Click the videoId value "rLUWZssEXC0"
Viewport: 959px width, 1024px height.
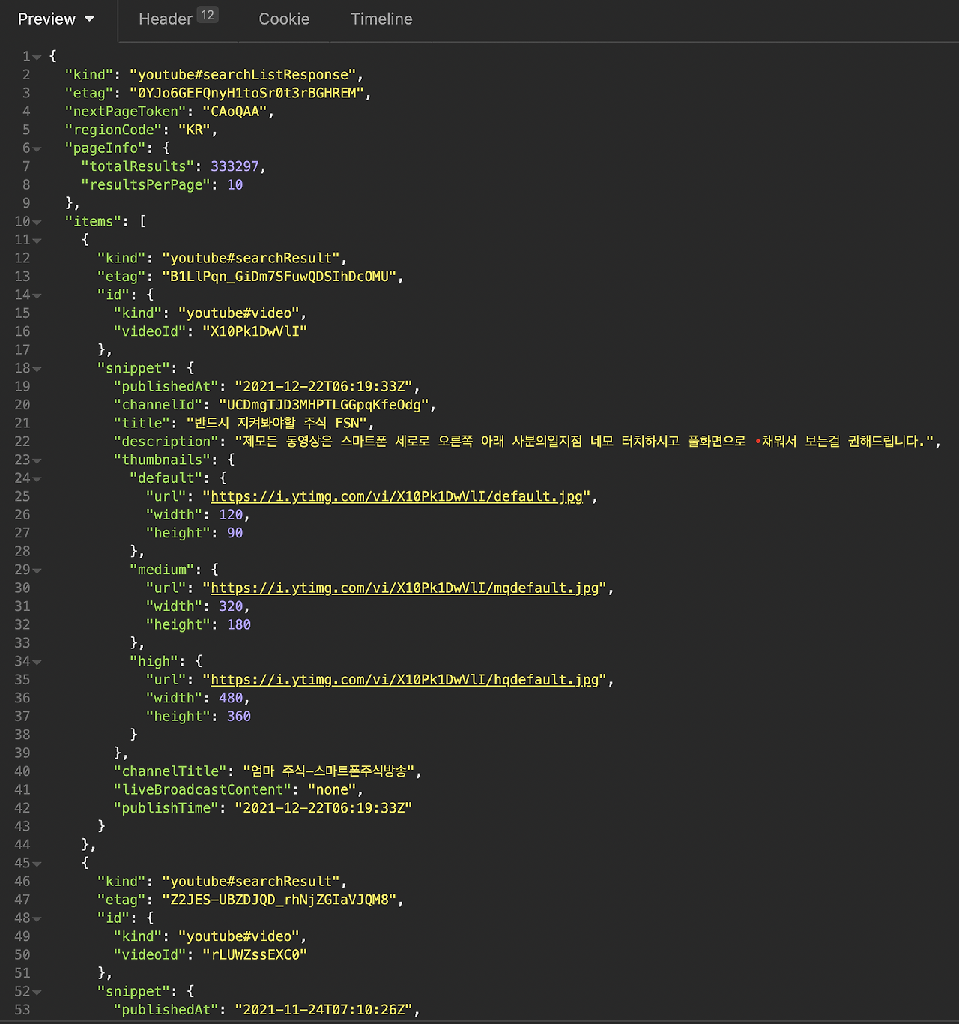255,955
